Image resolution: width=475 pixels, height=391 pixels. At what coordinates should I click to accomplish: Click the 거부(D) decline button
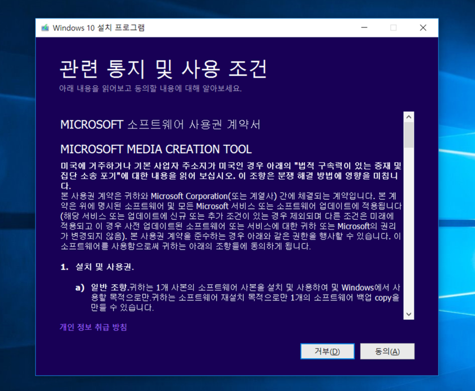(327, 351)
